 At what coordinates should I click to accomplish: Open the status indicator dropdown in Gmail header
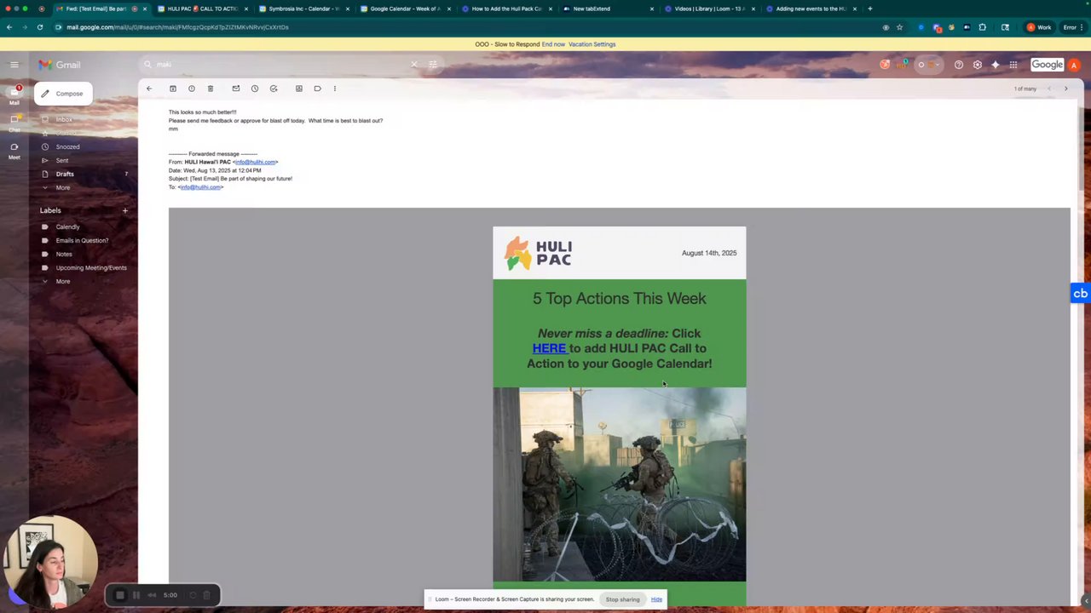tap(927, 65)
